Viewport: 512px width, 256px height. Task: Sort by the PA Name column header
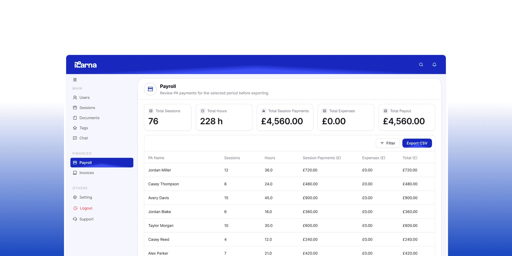pyautogui.click(x=156, y=158)
